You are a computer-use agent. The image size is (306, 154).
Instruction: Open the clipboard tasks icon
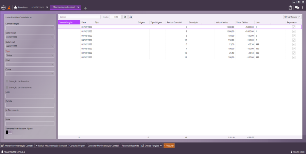point(290,7)
